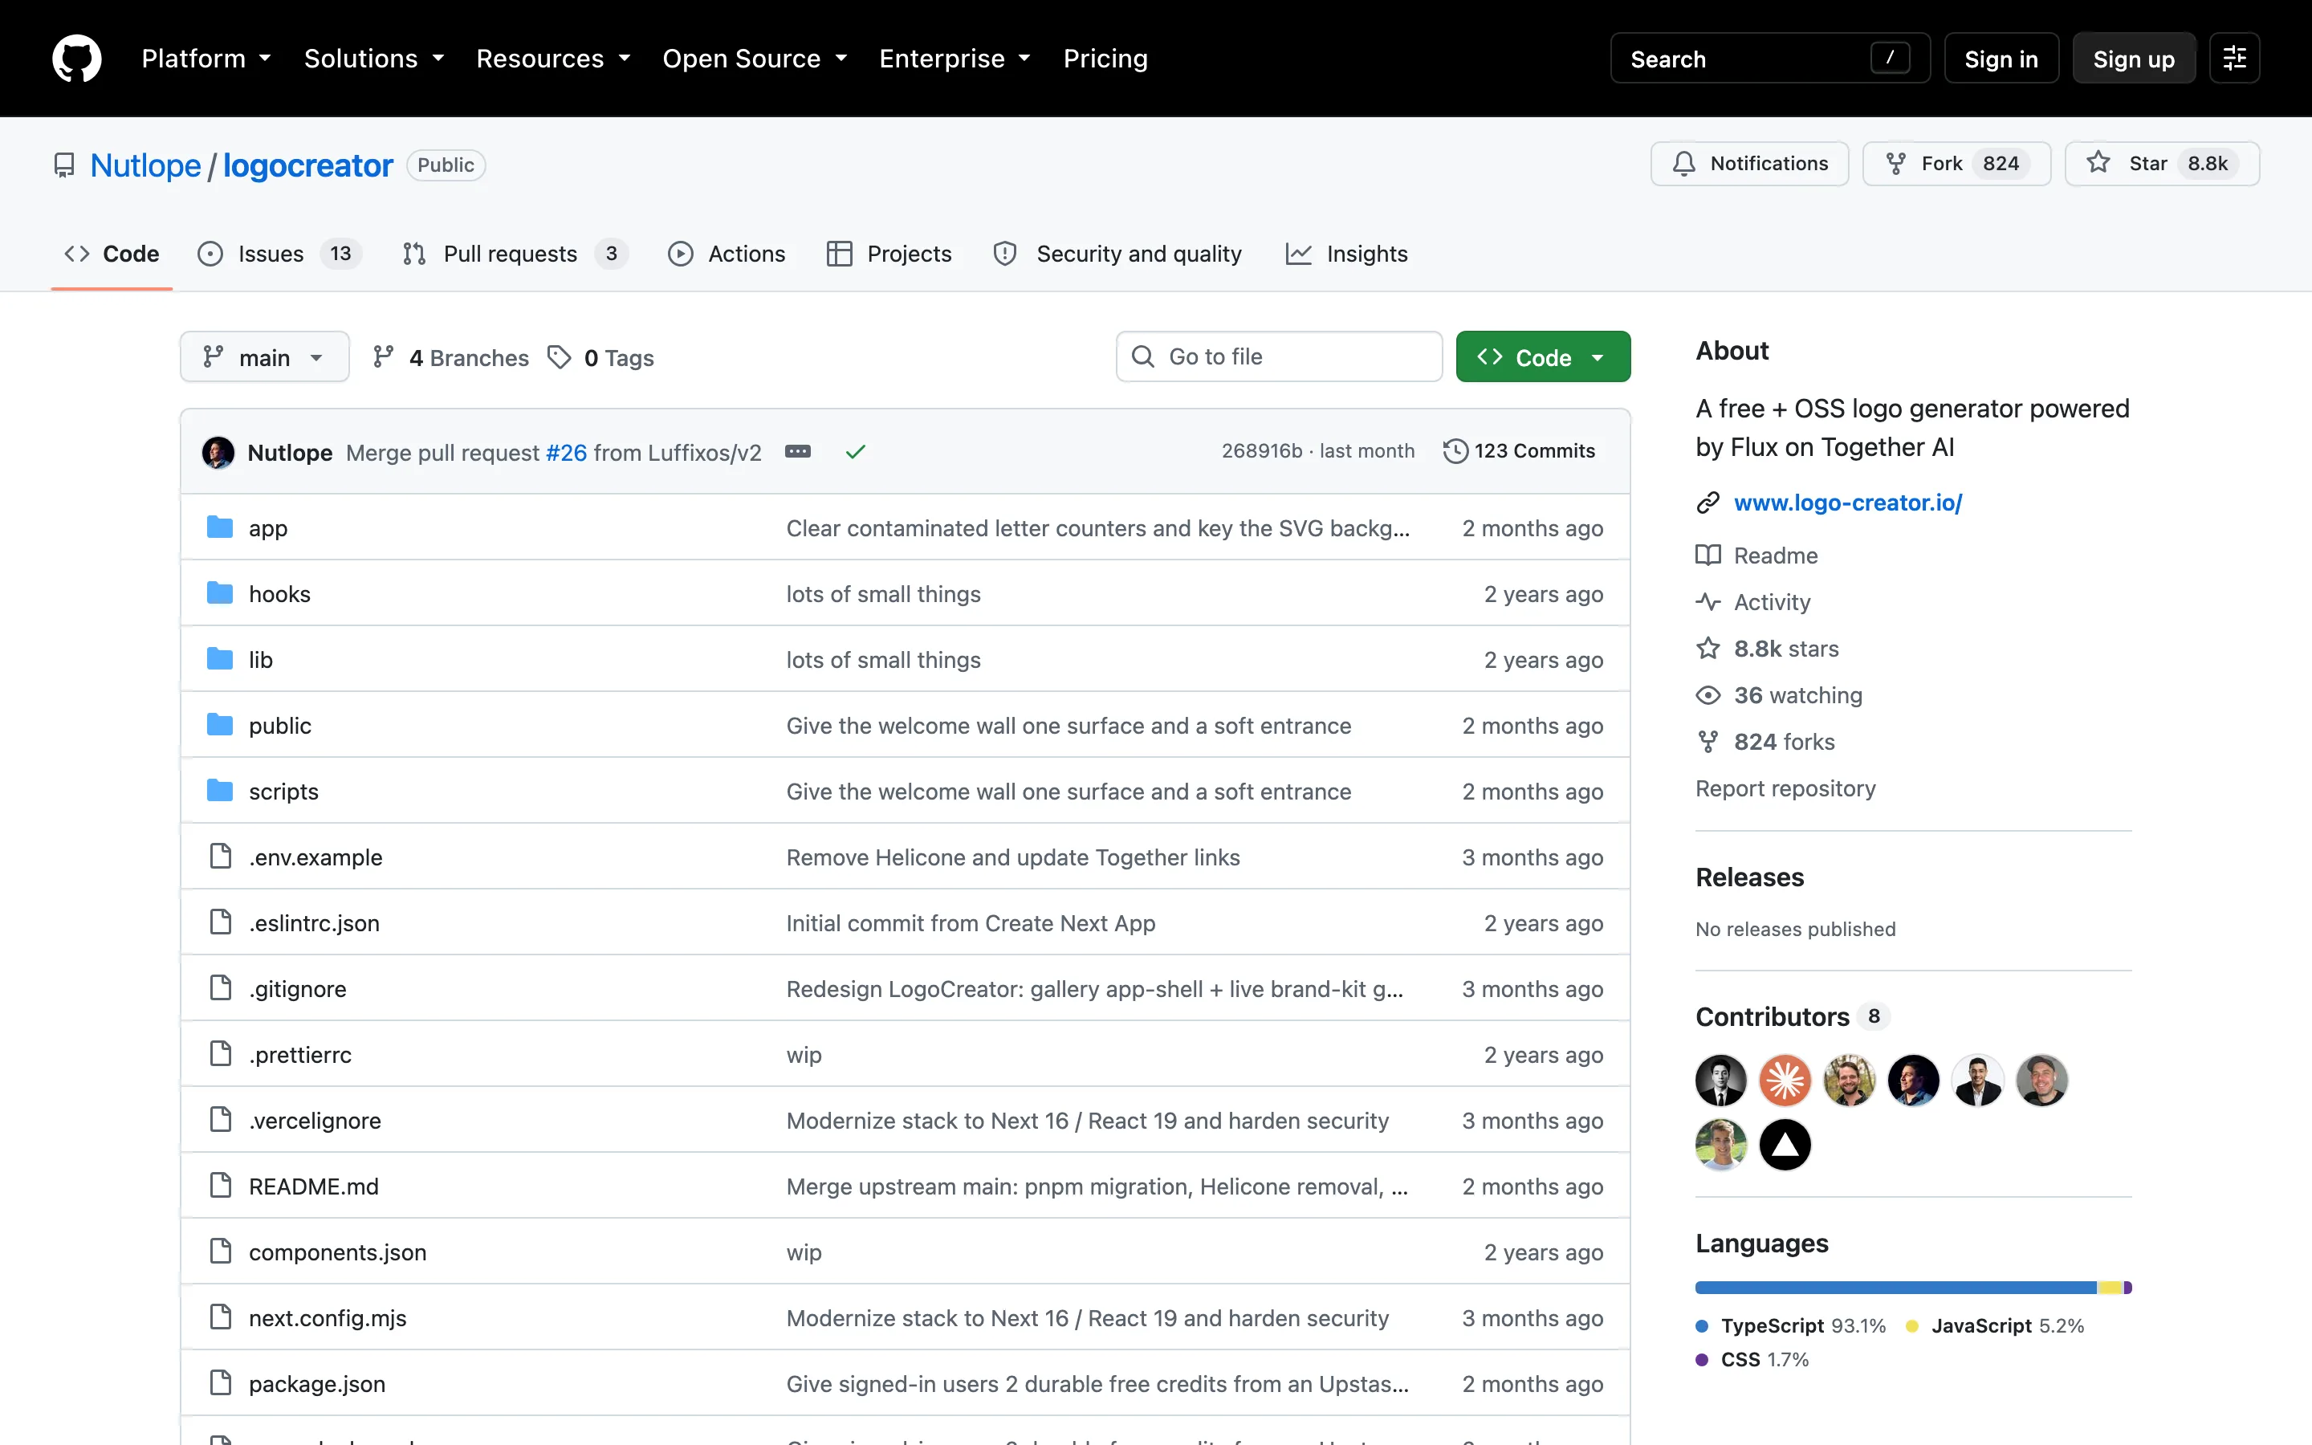Open the app folder icon

[x=220, y=527]
